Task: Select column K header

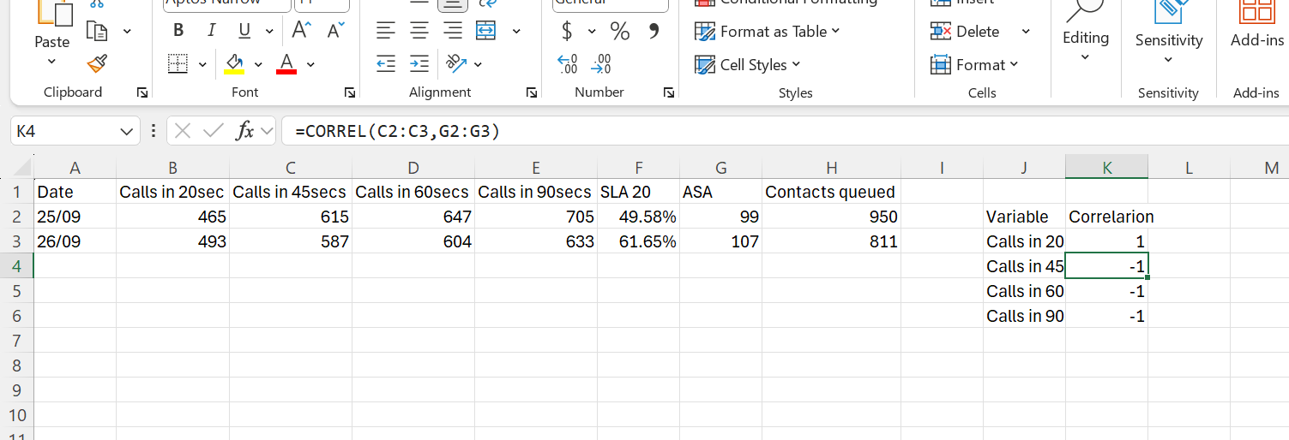Action: [x=1106, y=168]
